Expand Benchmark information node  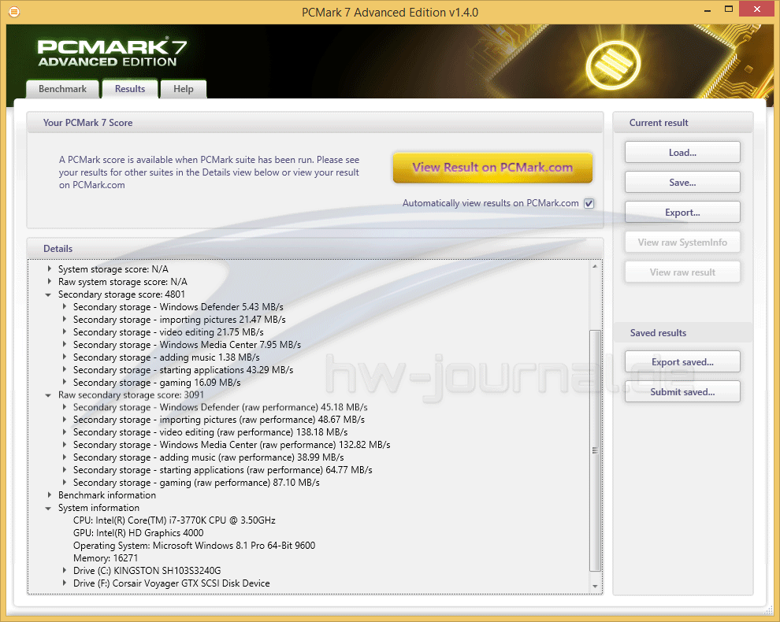click(x=49, y=494)
